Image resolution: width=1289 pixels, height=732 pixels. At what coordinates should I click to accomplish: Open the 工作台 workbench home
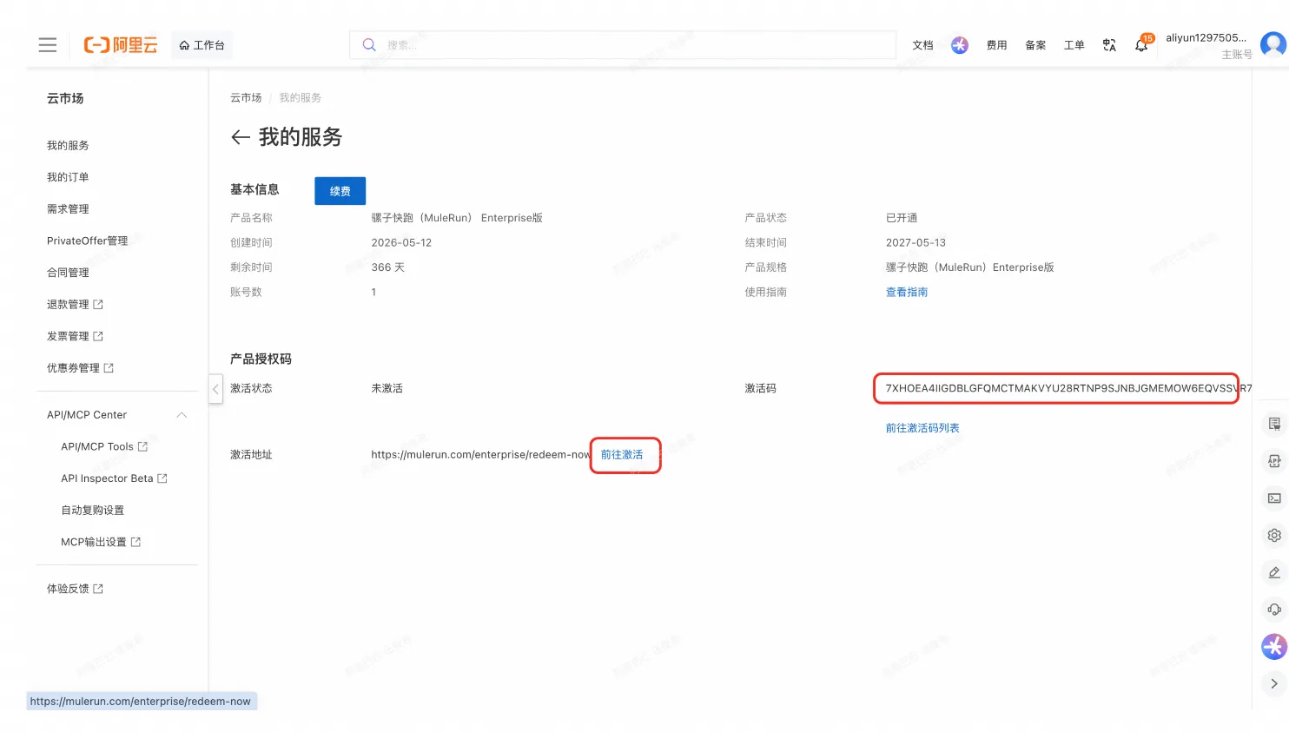(x=202, y=45)
